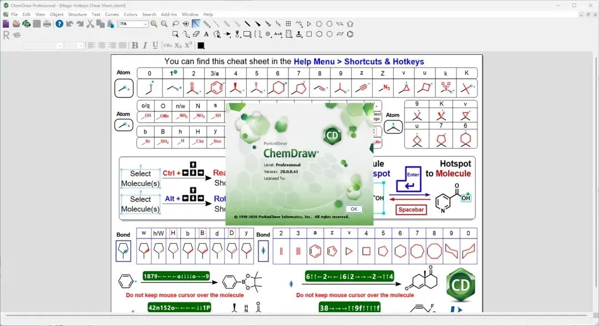599x326 pixels.
Task: Open Help via blue question mark icon
Action: pos(59,24)
